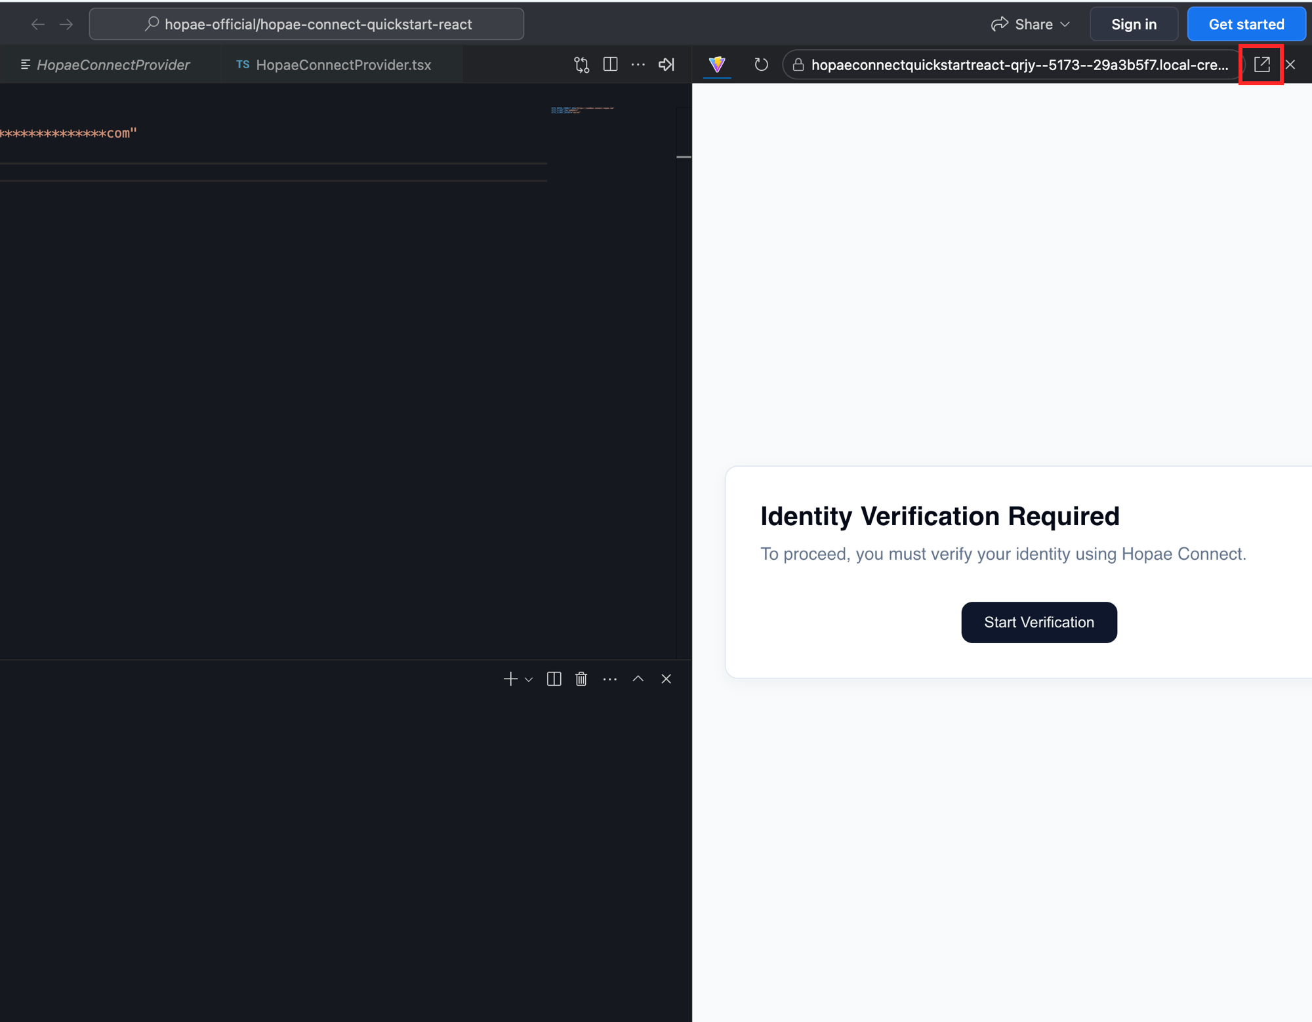Click the code minimap in the editor

(x=583, y=110)
